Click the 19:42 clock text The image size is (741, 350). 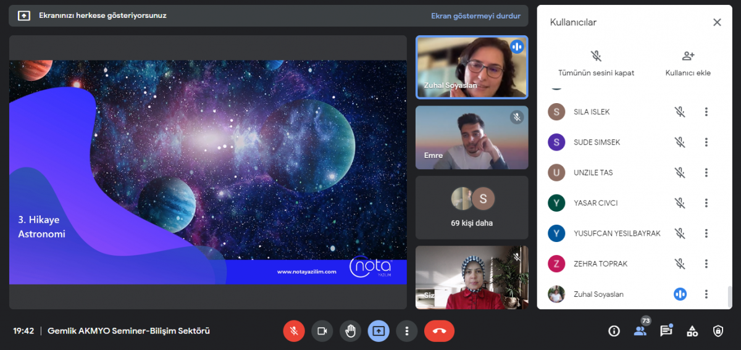pyautogui.click(x=23, y=331)
